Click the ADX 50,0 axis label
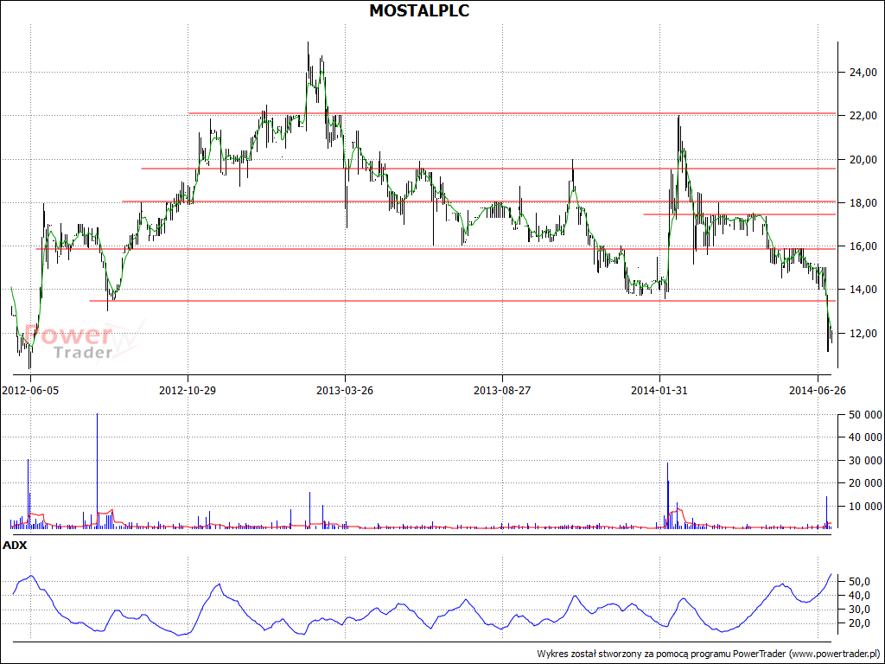Viewport: 885px width, 664px height. (x=860, y=582)
